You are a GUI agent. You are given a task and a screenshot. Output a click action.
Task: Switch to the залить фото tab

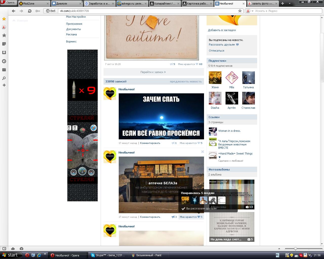(263, 4)
